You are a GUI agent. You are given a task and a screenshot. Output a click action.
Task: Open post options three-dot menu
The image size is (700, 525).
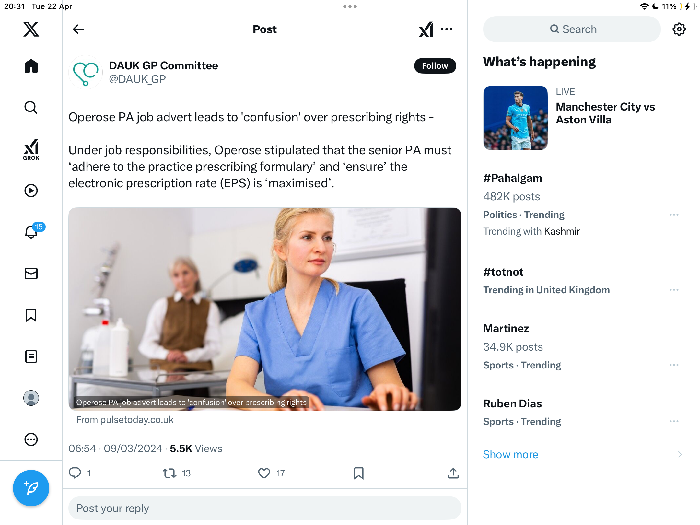(447, 29)
